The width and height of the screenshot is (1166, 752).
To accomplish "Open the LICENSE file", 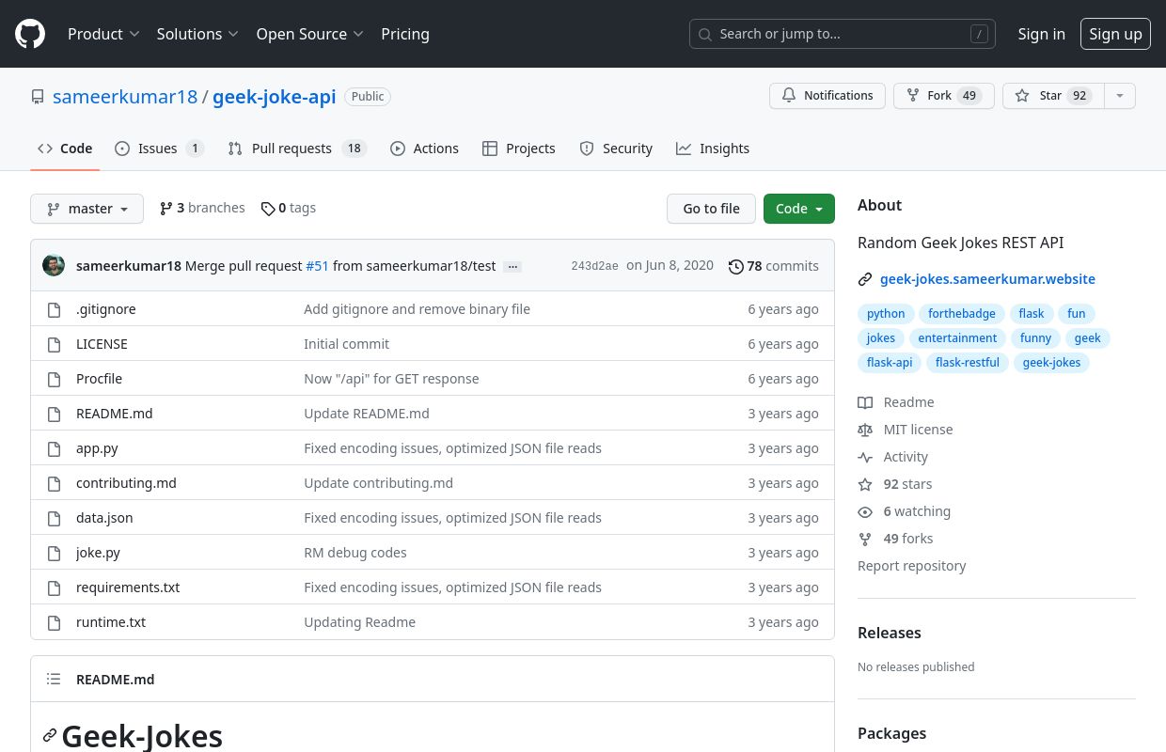I will coord(102,344).
